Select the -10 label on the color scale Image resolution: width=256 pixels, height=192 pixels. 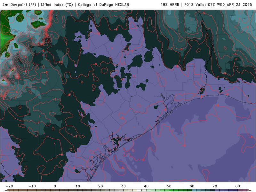[32, 186]
